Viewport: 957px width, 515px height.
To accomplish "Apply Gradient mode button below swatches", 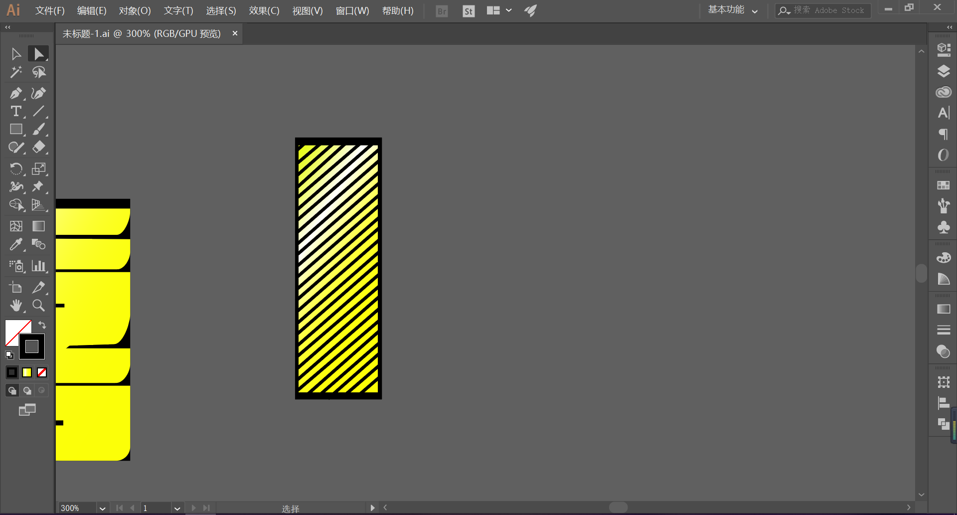I will tap(27, 372).
